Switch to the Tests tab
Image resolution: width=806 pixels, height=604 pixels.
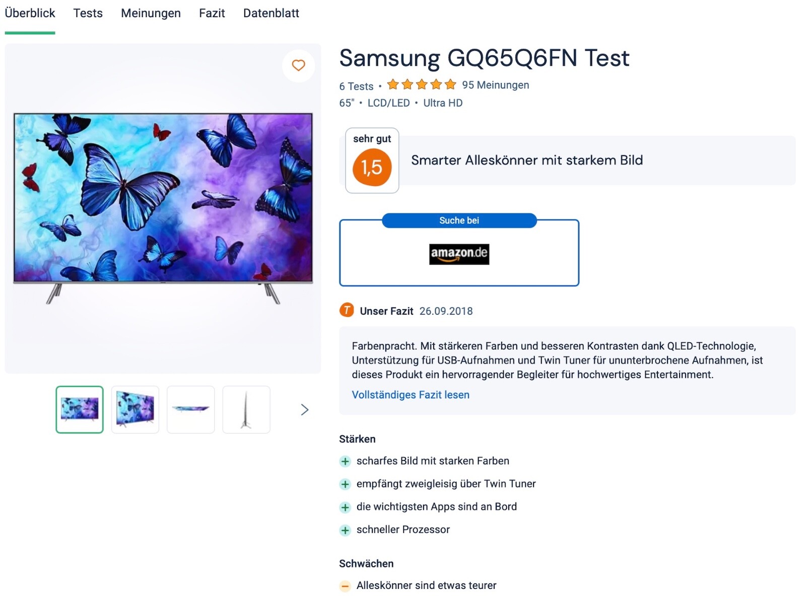(88, 13)
